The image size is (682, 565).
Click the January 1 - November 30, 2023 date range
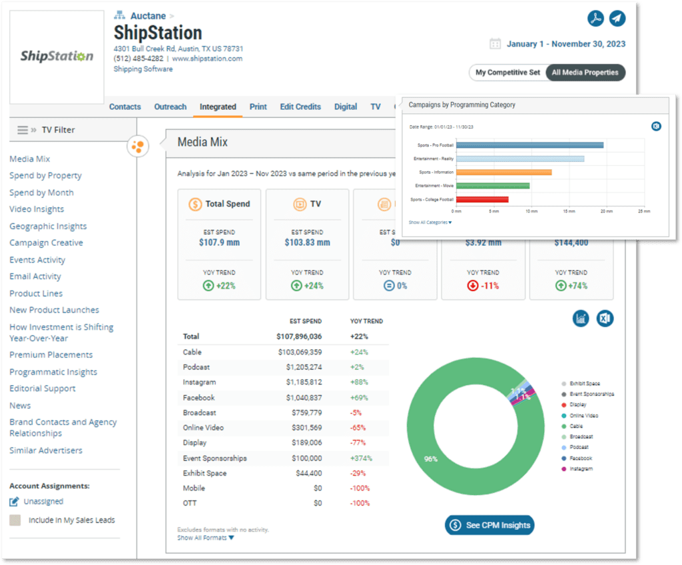pyautogui.click(x=566, y=44)
